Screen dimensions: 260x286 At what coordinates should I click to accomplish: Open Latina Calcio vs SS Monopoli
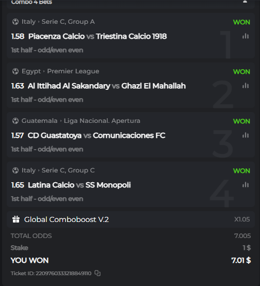coord(79,185)
